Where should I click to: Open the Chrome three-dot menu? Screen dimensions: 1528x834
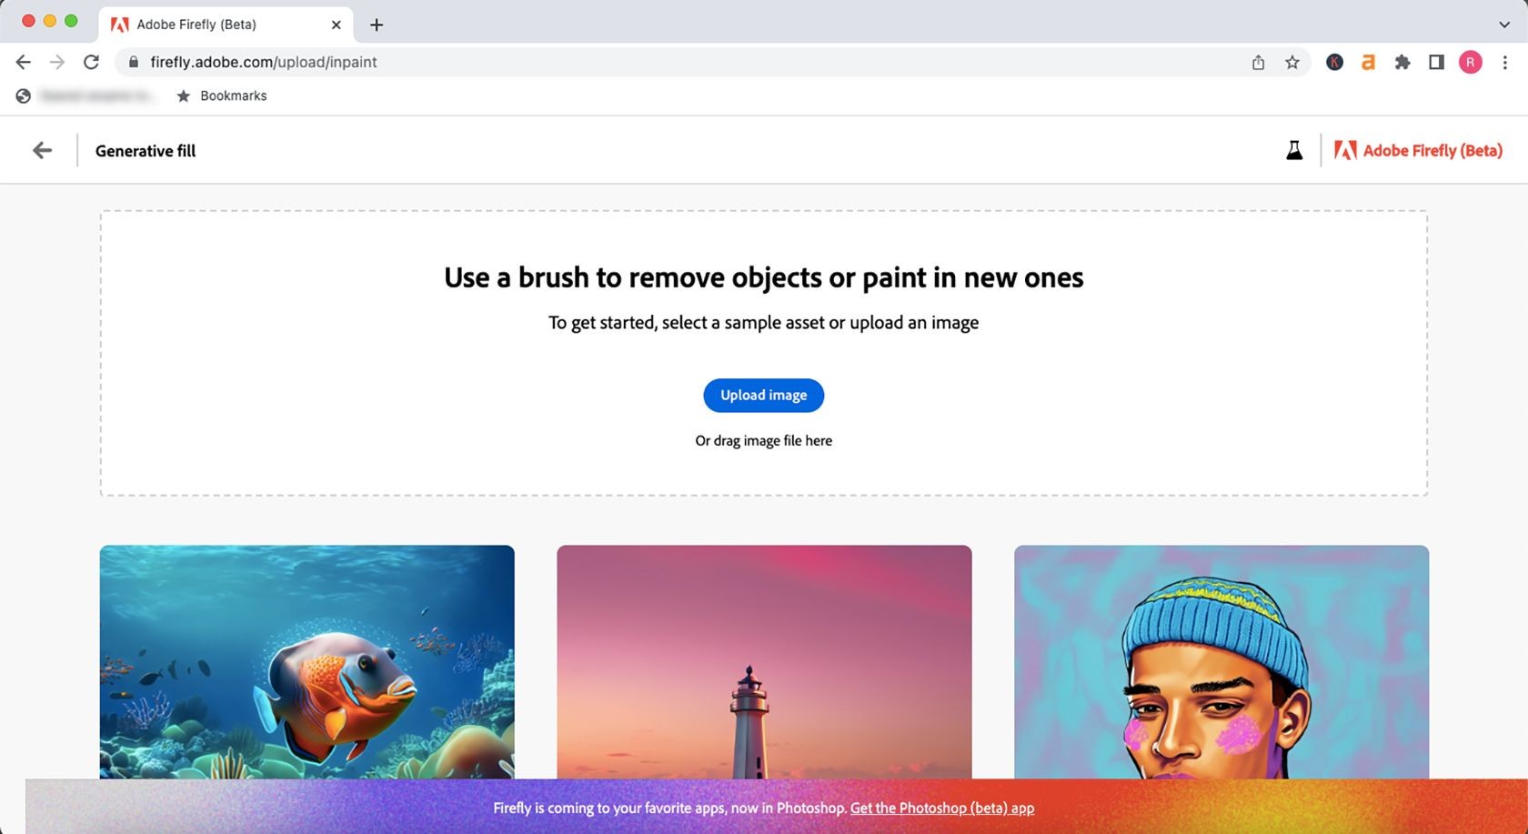tap(1505, 62)
